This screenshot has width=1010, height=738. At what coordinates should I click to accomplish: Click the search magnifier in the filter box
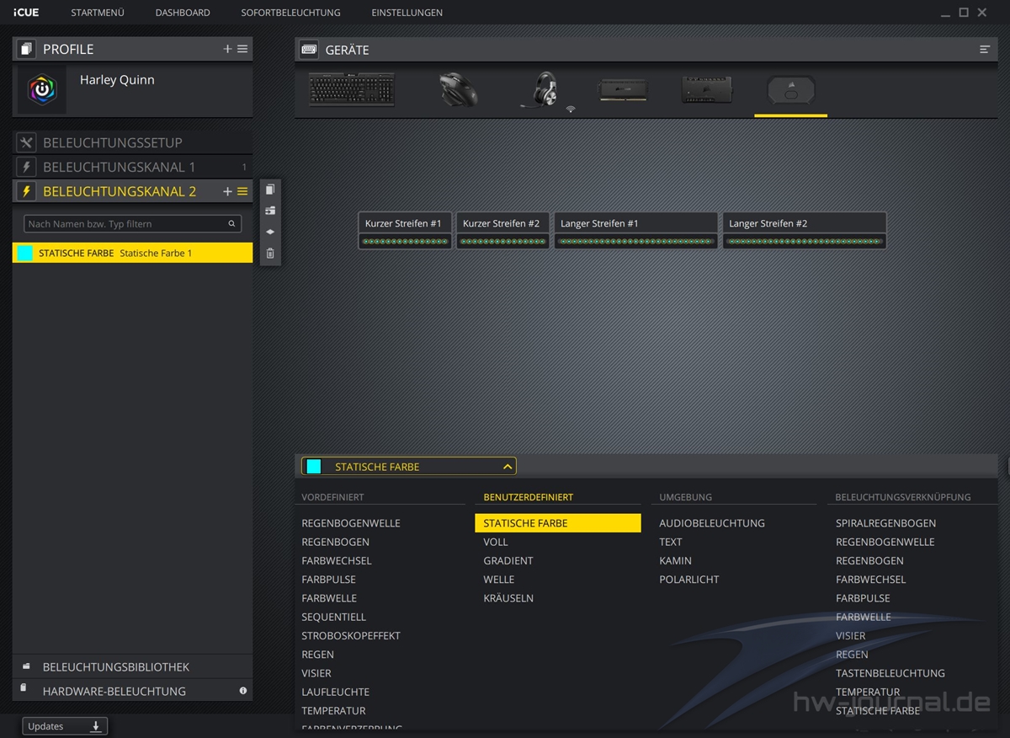click(231, 224)
